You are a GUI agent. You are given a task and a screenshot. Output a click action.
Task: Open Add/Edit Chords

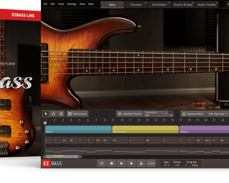click(x=130, y=114)
